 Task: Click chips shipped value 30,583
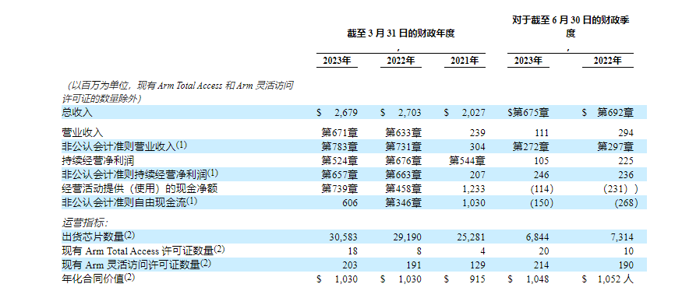point(344,237)
